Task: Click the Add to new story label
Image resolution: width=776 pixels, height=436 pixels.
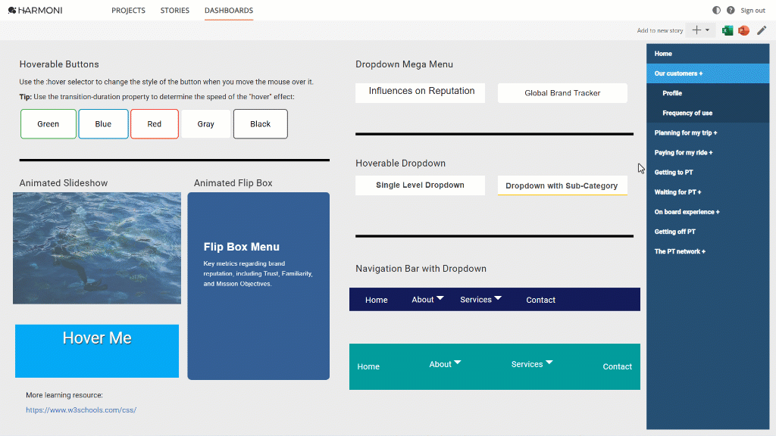Action: (660, 30)
